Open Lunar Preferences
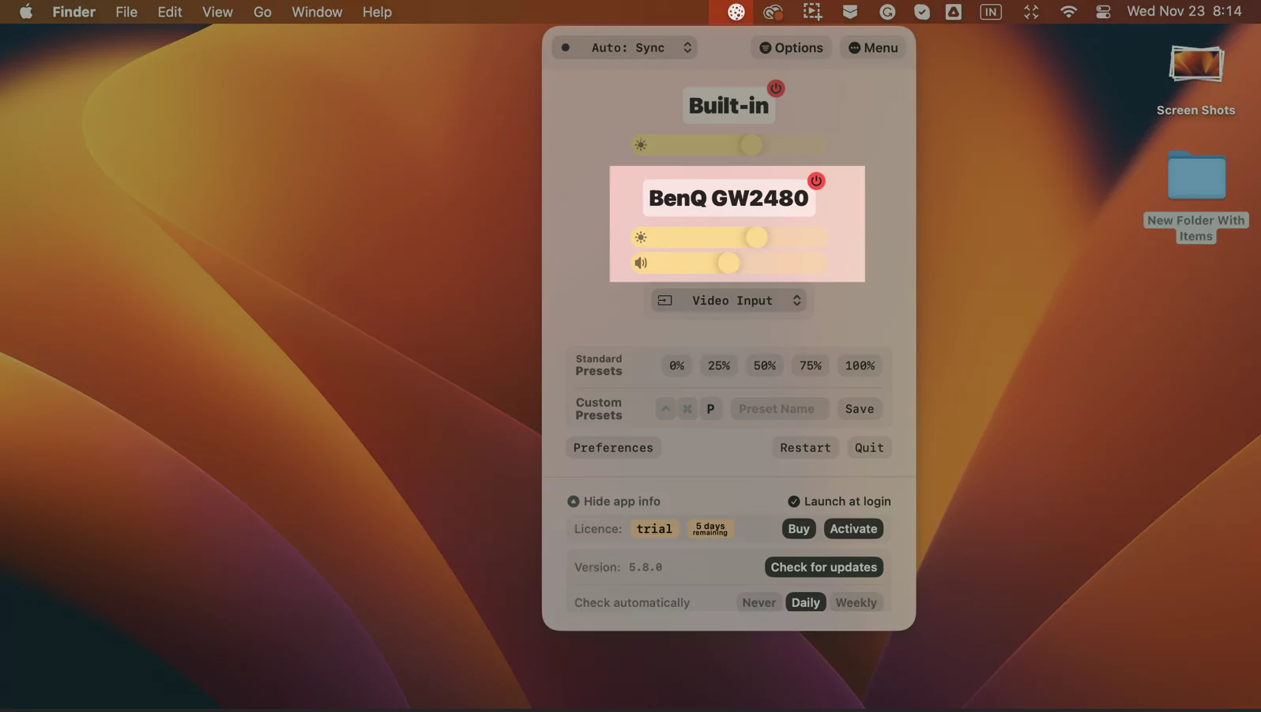Viewport: 1261px width, 712px height. point(613,448)
